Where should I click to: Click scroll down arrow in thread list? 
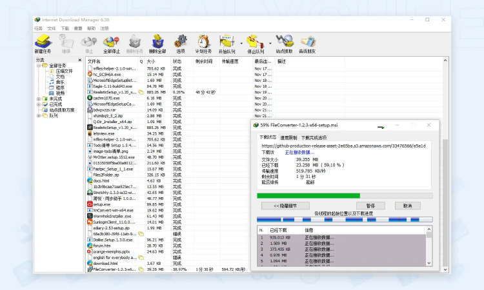(429, 263)
